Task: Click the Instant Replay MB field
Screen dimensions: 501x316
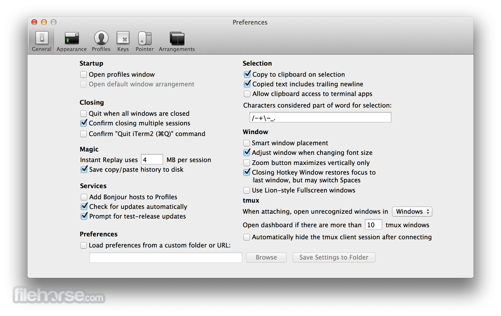Action: [152, 159]
